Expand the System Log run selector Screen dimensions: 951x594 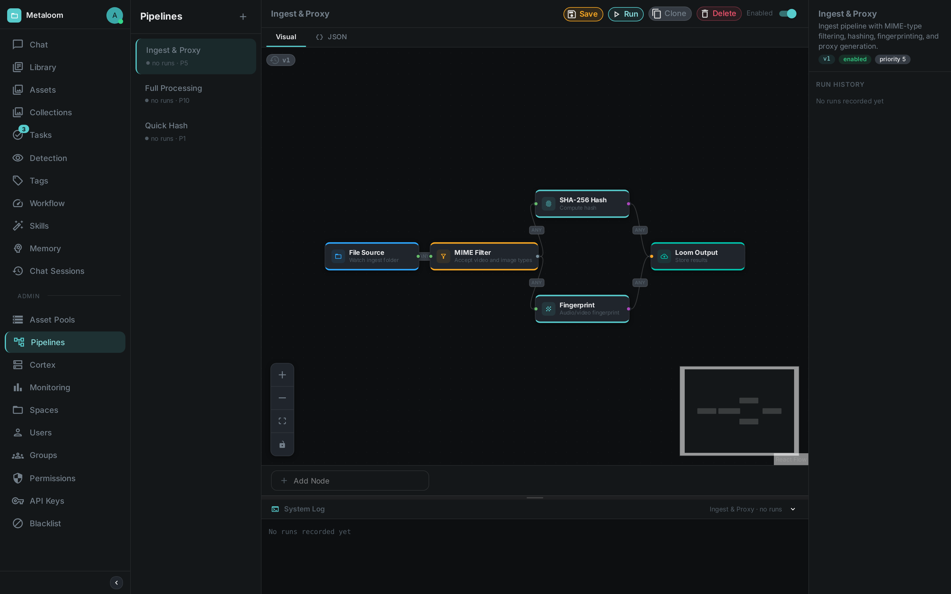793,509
